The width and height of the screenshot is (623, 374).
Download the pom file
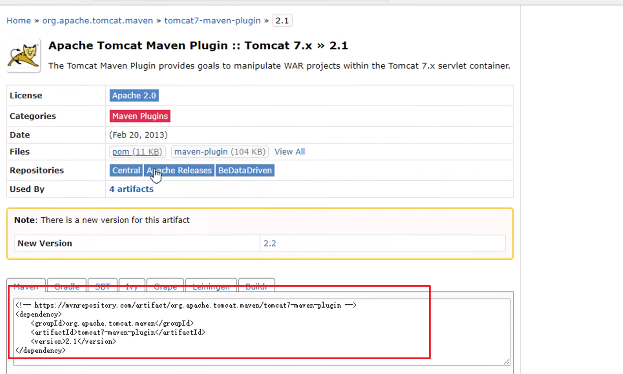click(x=137, y=152)
